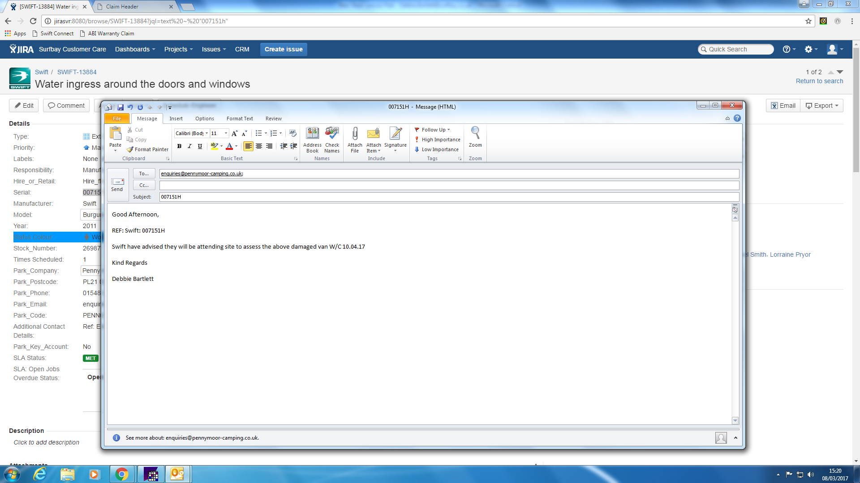Save the message with the floppy disk icon

(120, 107)
